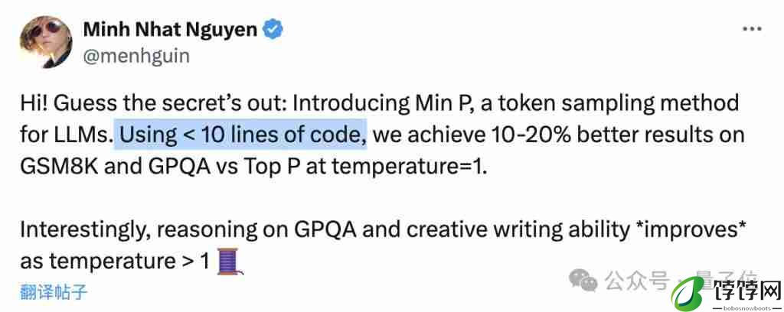784x312 pixels.
Task: Click the 饽饽网 site name text
Action: click(x=746, y=288)
